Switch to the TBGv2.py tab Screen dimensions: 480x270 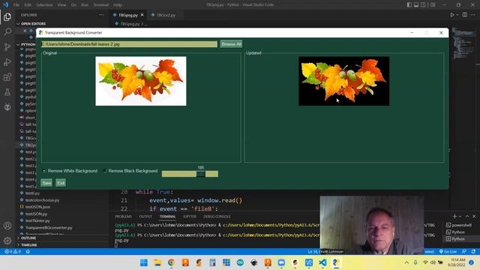pyautogui.click(x=166, y=15)
